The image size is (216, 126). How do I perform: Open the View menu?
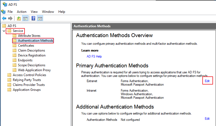(x=34, y=12)
